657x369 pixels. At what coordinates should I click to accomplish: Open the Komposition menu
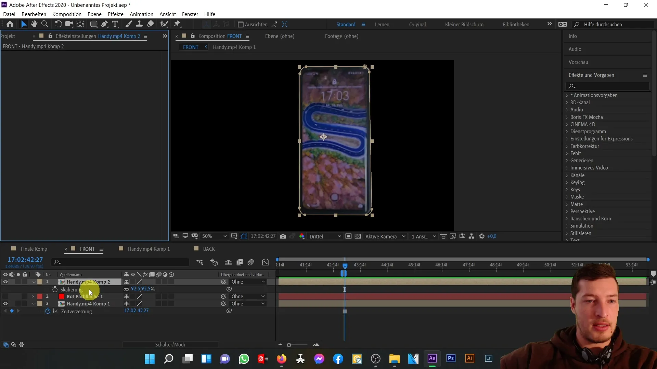[x=67, y=14]
